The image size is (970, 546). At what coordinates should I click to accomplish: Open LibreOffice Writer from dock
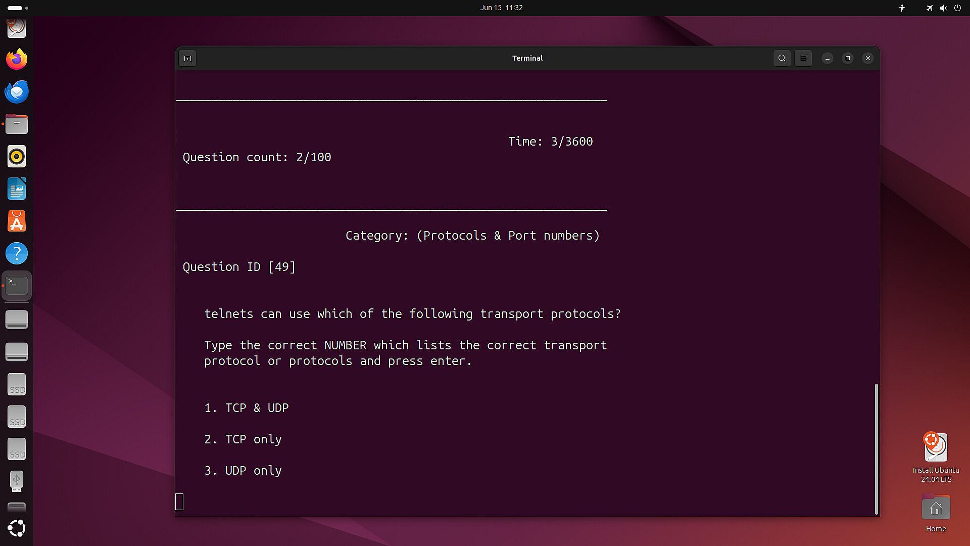click(17, 189)
